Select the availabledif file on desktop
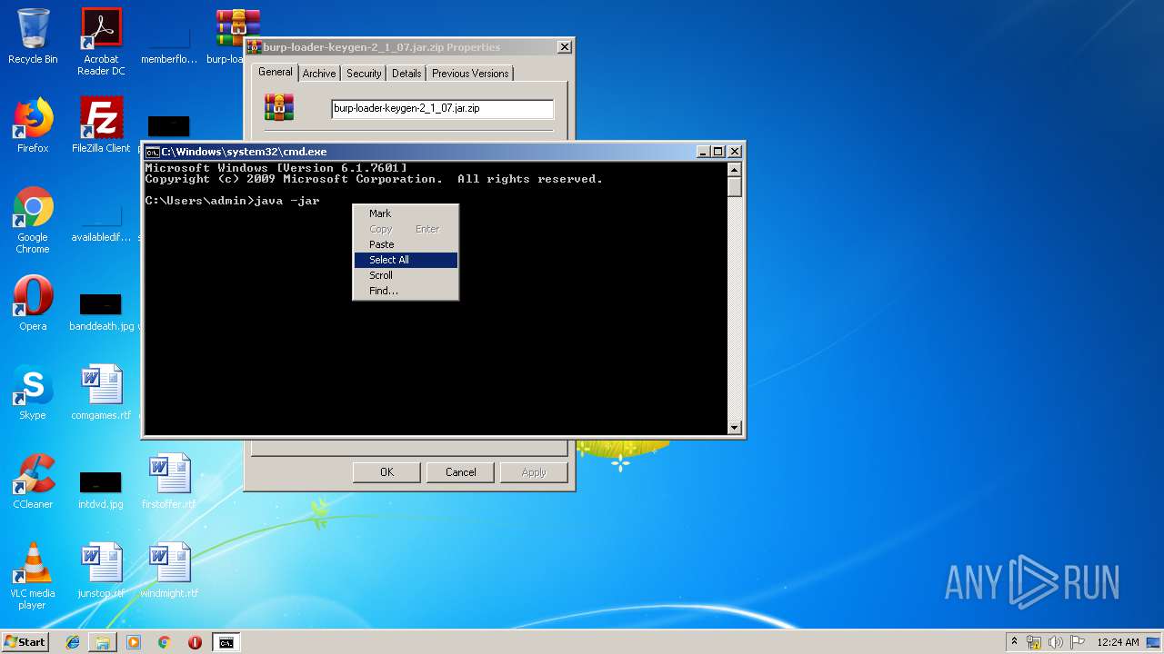The width and height of the screenshot is (1164, 654). pos(101,223)
